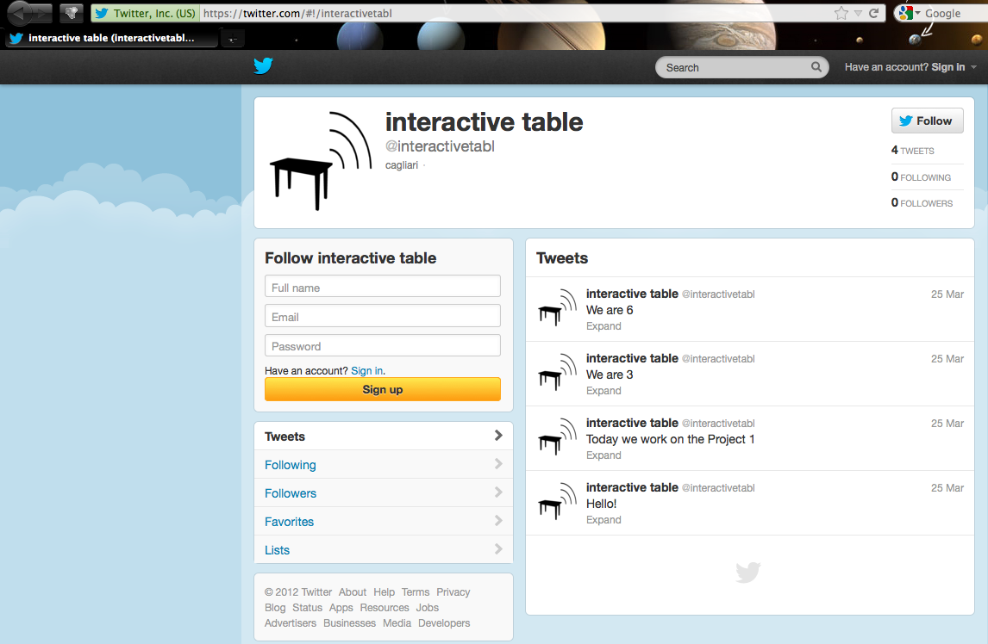Click chevron on the Lists row
Viewport: 988px width, 644px height.
[497, 549]
